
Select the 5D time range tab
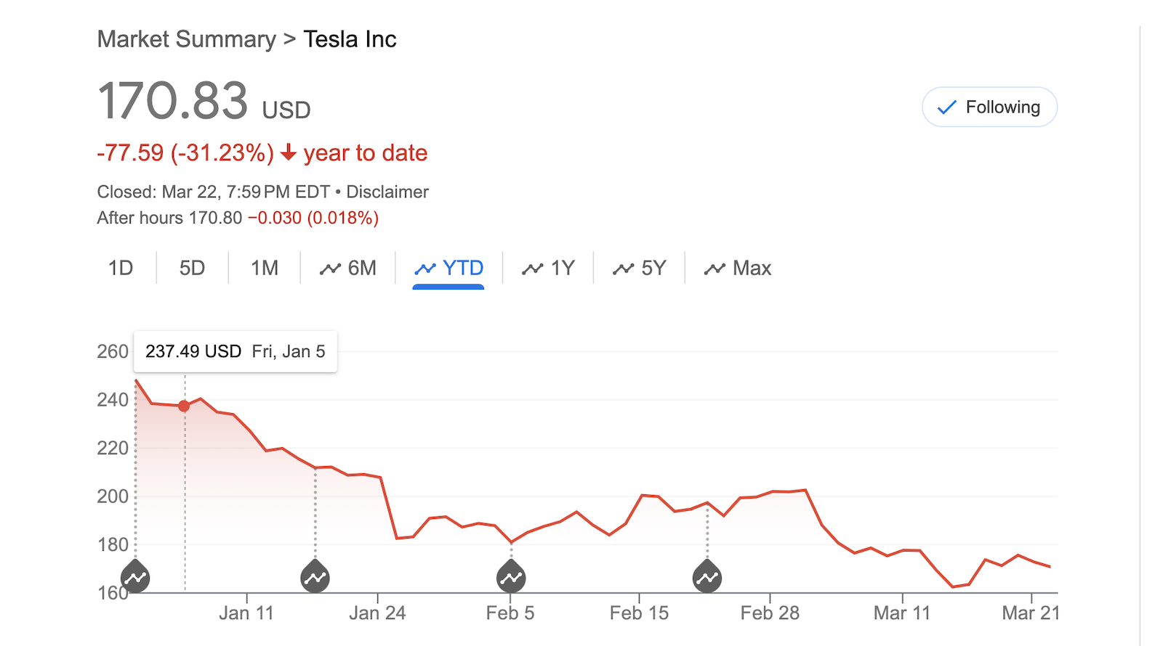pos(192,269)
